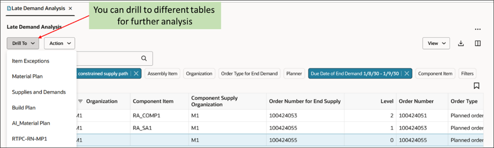
Task: Click the Assembly Item filter chip
Action: pos(162,74)
